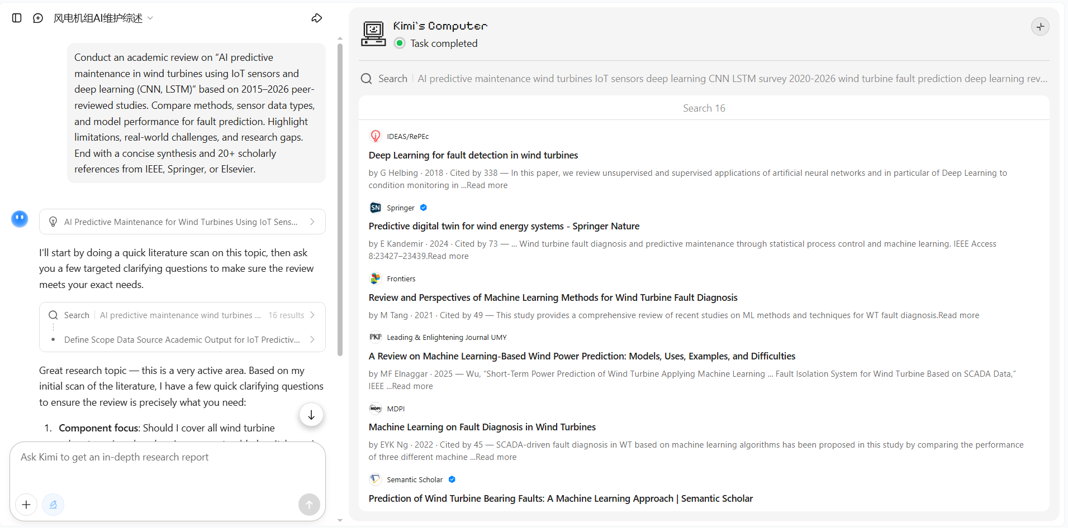Image resolution: width=1068 pixels, height=528 pixels.
Task: Click the Springer verified badge
Action: tap(424, 208)
